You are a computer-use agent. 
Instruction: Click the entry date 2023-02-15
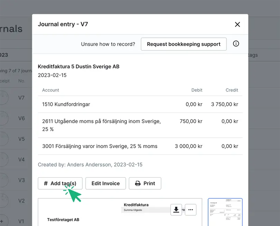point(52,75)
